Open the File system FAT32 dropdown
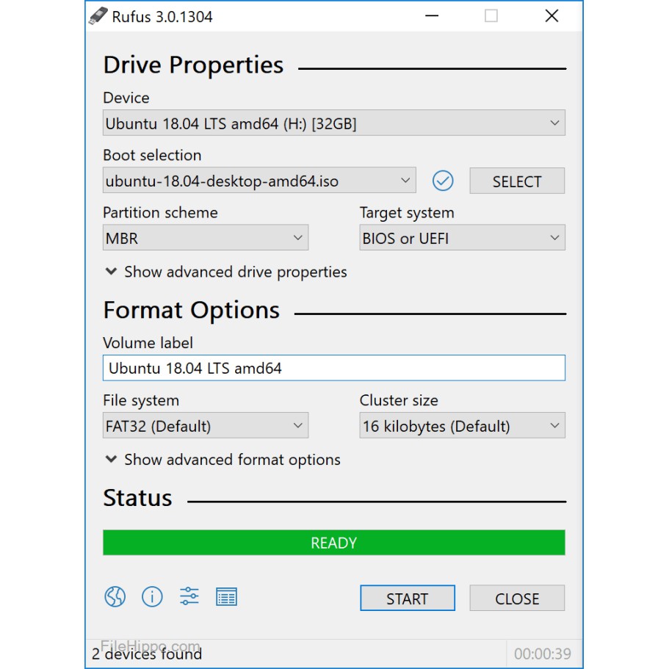Viewport: 669px width, 669px height. pyautogui.click(x=205, y=427)
